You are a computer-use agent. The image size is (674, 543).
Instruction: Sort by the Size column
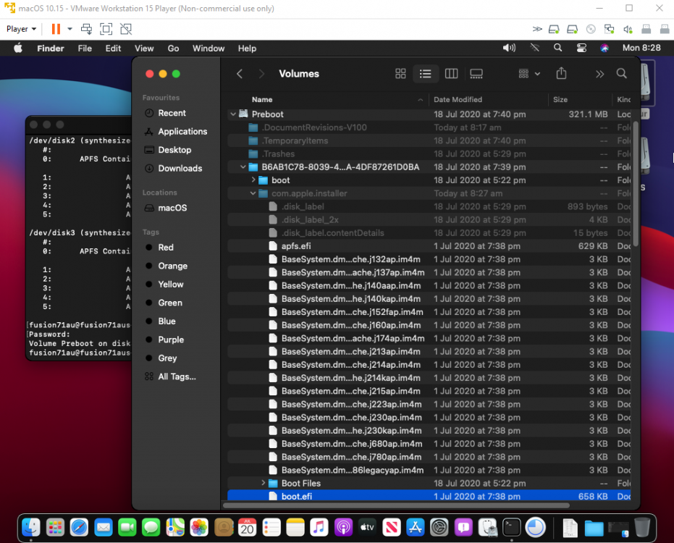coord(560,100)
